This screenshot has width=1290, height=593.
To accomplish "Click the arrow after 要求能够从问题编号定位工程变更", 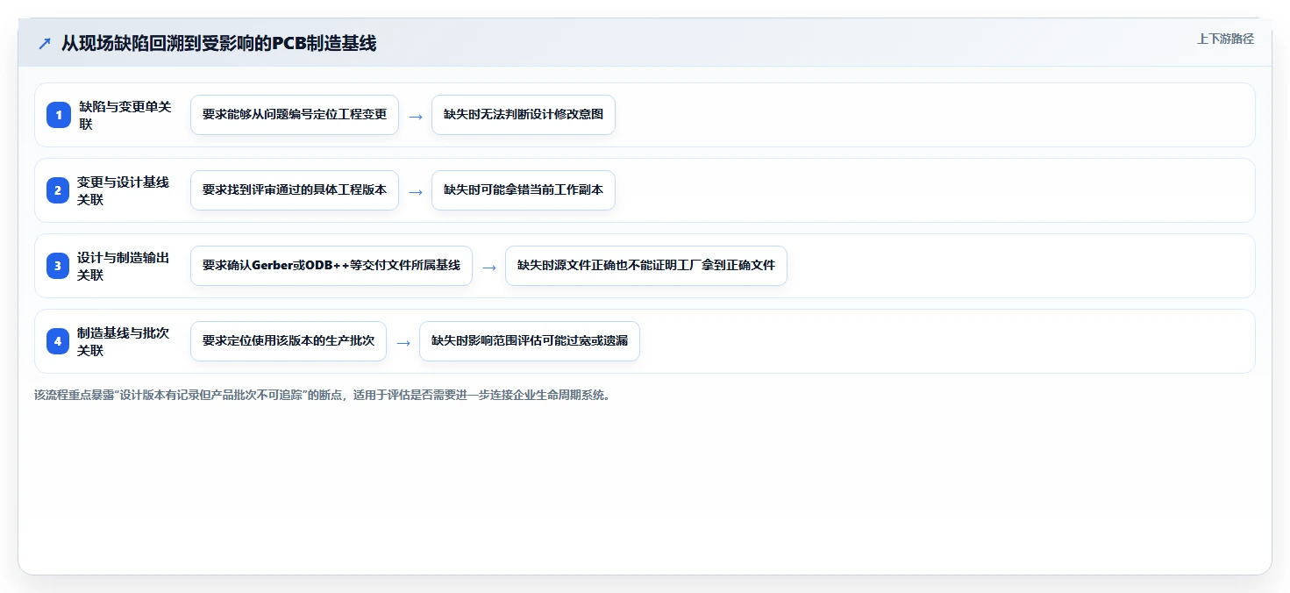I will coord(416,116).
